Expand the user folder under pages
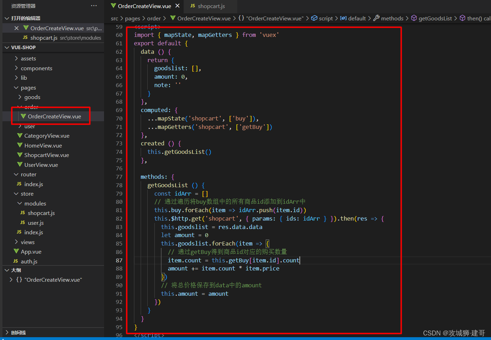 (20, 126)
